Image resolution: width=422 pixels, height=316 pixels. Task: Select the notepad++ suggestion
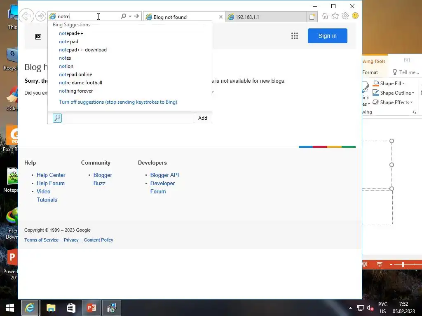point(129,33)
